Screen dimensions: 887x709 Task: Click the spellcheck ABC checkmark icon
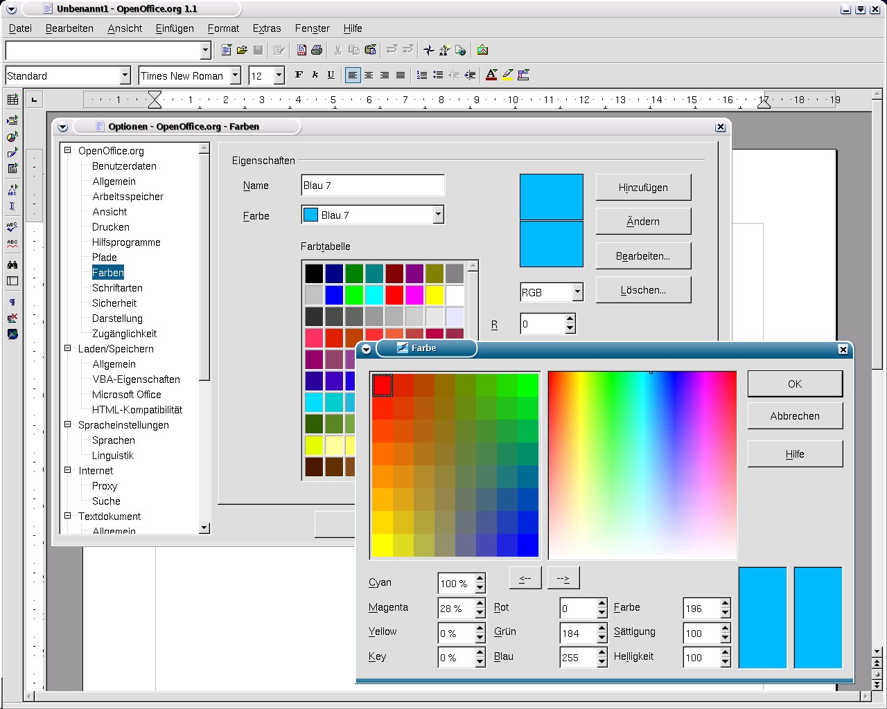[12, 226]
